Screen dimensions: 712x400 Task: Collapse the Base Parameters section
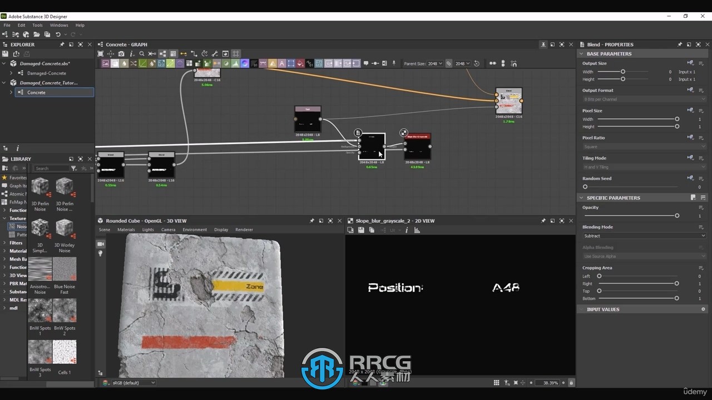click(582, 54)
